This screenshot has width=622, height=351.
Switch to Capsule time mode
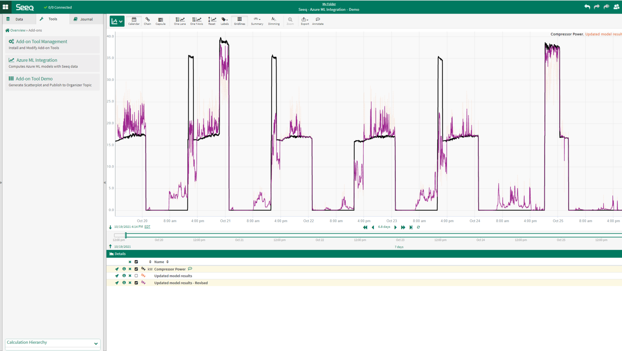point(160,20)
